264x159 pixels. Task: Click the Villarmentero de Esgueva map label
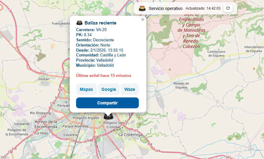point(254,49)
